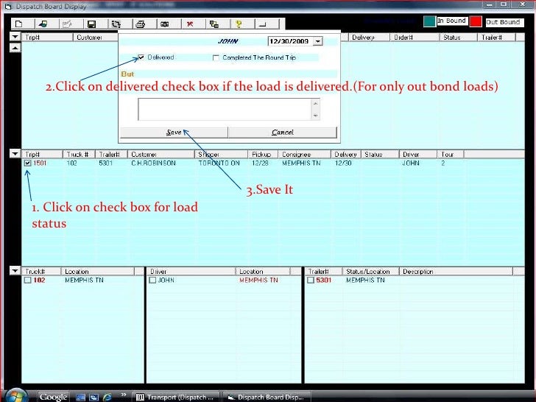This screenshot has height=402, width=536.
Task: Check the Delivered checkbox
Action: (141, 57)
